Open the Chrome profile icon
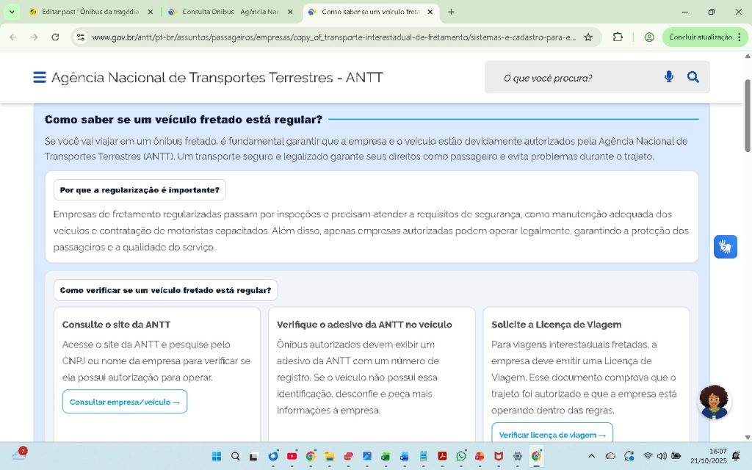The height and width of the screenshot is (470, 752). 649,37
